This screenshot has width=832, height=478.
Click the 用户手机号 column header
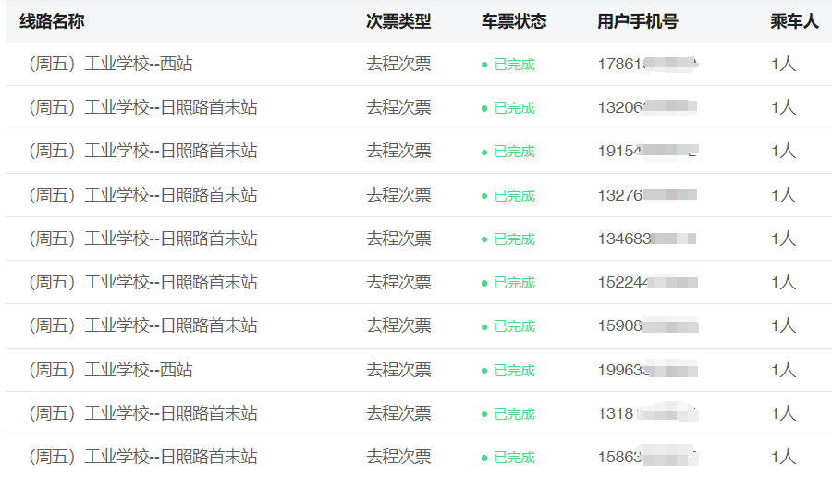638,21
